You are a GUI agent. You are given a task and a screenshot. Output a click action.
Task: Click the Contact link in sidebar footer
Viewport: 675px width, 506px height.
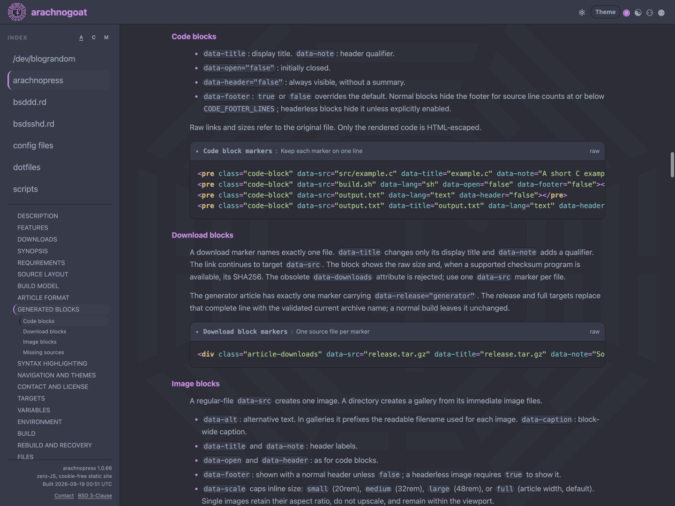(x=64, y=496)
